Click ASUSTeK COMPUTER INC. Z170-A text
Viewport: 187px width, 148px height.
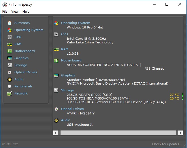coord(104,65)
